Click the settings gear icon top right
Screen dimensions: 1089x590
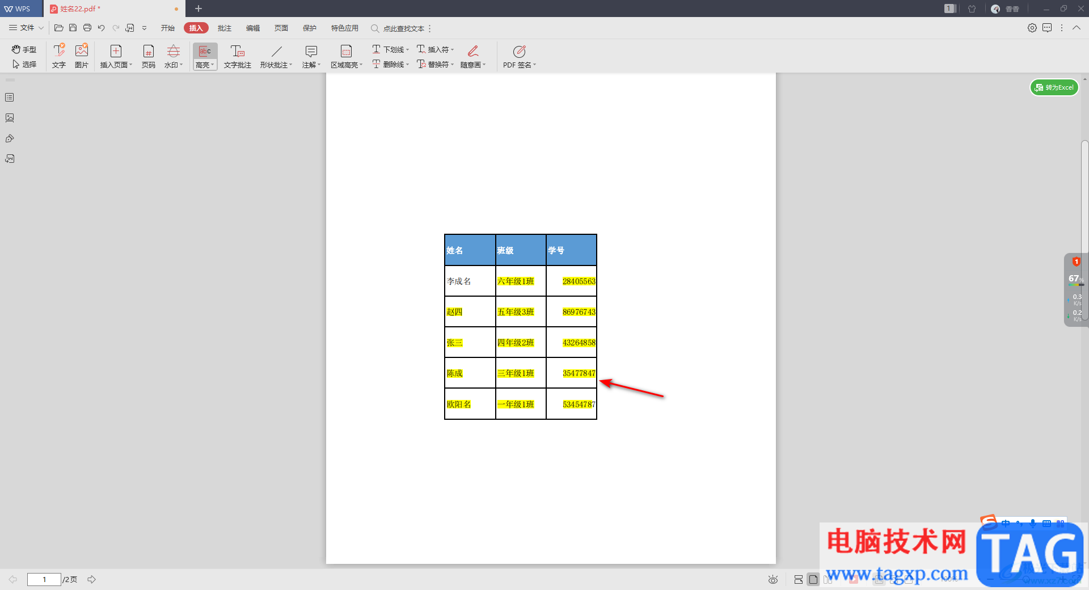tap(1032, 28)
